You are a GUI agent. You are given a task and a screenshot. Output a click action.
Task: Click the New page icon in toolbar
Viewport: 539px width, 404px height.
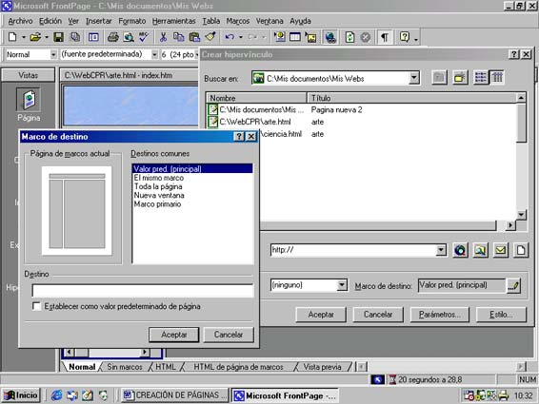[12, 37]
